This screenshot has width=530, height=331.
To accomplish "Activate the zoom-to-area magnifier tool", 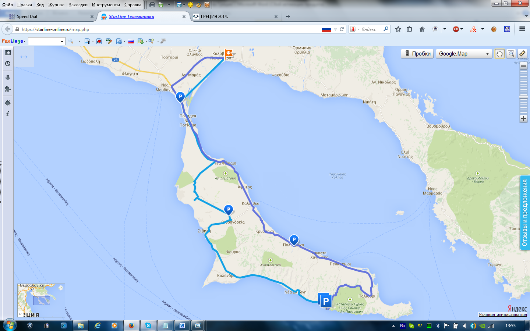I will pyautogui.click(x=511, y=54).
